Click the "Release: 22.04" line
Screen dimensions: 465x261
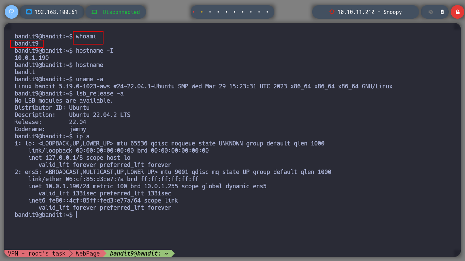pos(50,122)
